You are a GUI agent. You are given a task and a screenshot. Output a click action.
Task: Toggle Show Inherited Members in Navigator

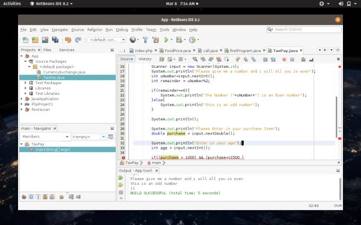[x=24, y=197]
